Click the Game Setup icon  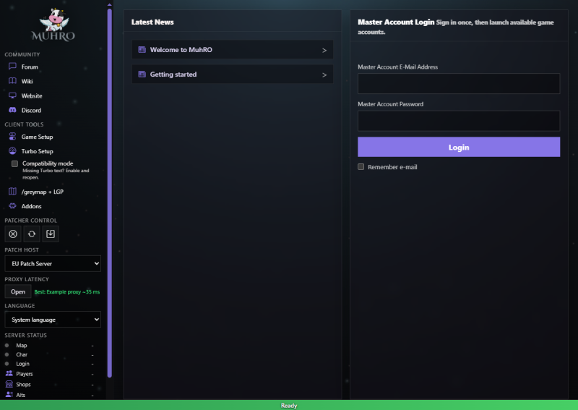[x=12, y=137]
